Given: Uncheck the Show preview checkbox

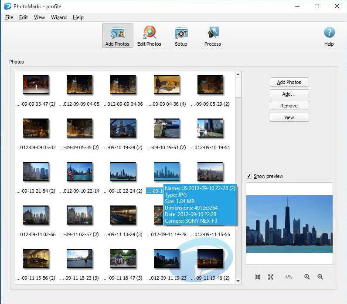Looking at the screenshot, I should coord(249,176).
